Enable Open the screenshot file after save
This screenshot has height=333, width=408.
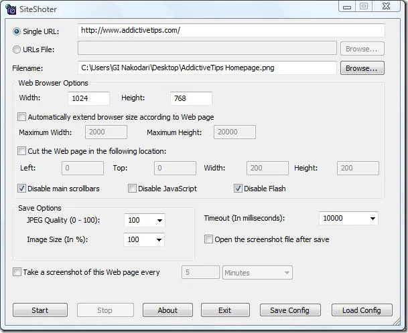tap(208, 239)
